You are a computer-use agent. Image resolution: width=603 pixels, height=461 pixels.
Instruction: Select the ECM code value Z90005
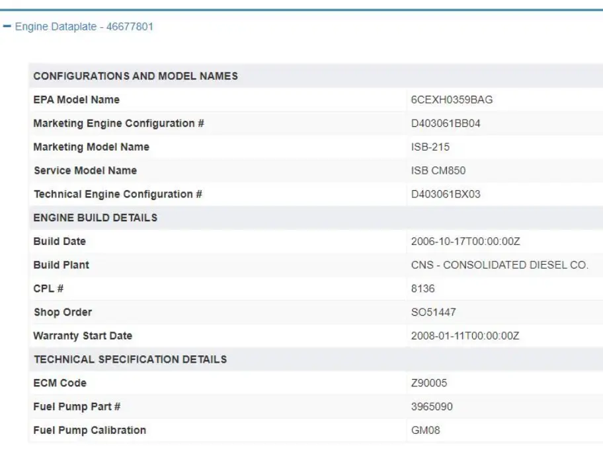coord(429,383)
